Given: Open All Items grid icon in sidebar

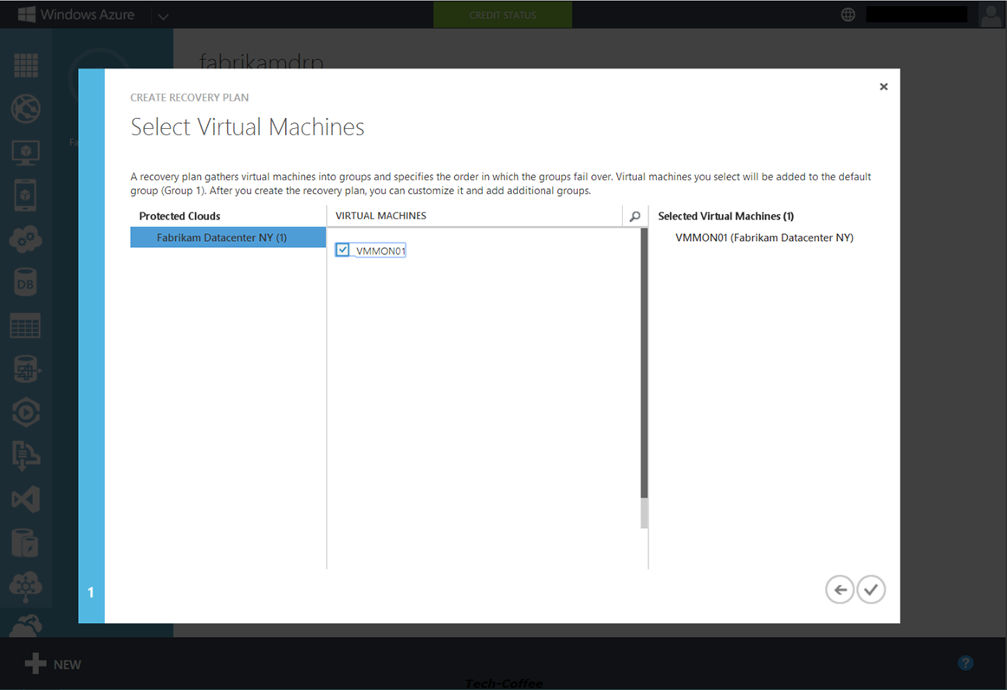Looking at the screenshot, I should 26,65.
